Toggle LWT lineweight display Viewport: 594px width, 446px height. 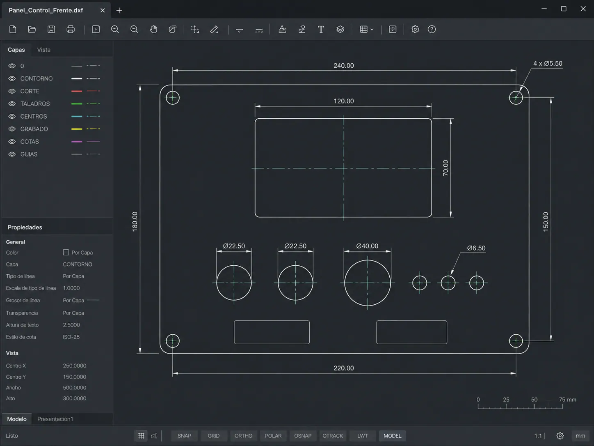point(363,436)
